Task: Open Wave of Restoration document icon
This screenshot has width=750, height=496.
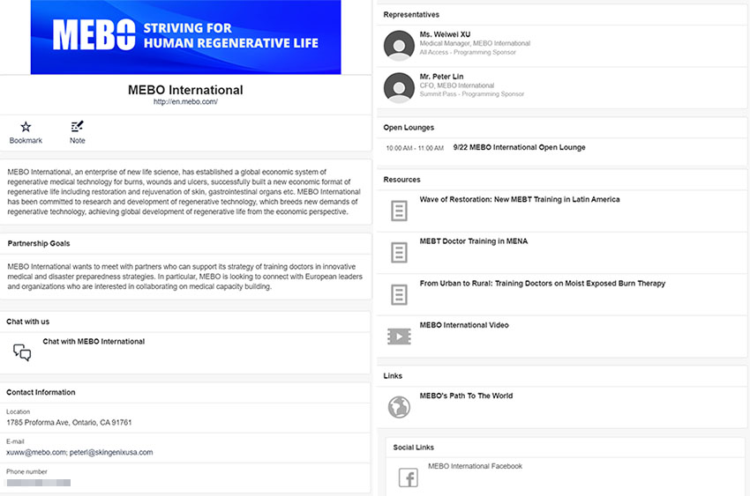Action: (x=399, y=211)
